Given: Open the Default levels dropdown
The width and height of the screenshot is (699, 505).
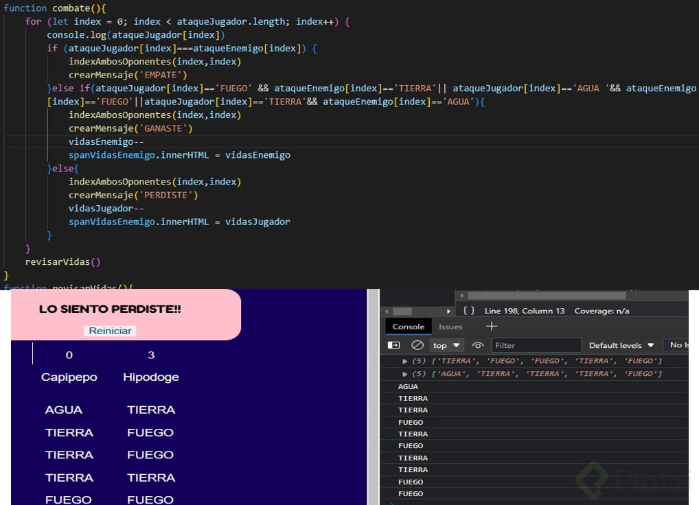Looking at the screenshot, I should [x=621, y=345].
